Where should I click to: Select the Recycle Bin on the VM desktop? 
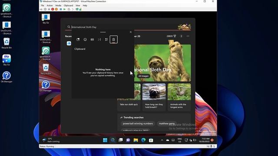[46, 69]
